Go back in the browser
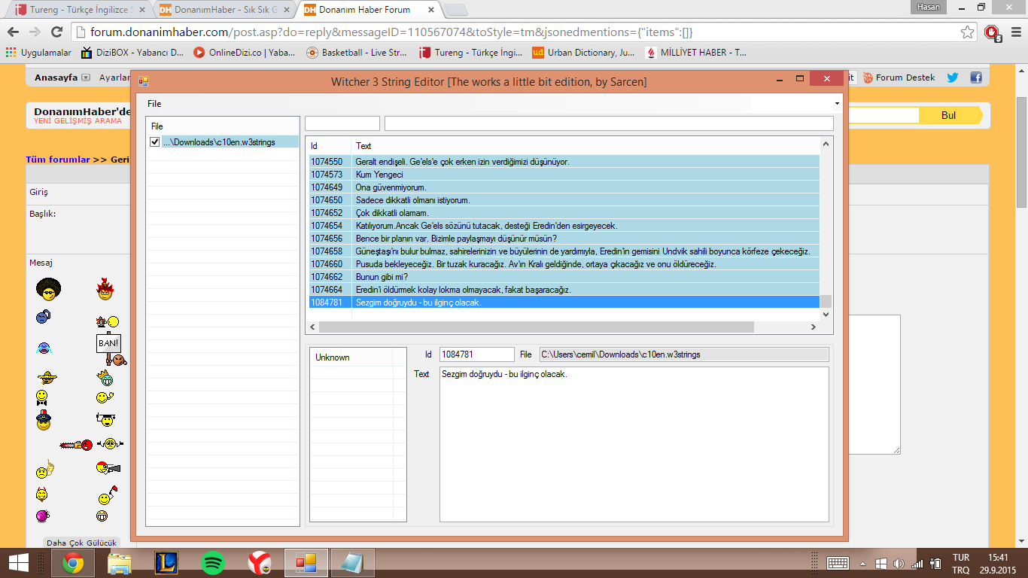Viewport: 1028px width, 578px height. pos(13,32)
